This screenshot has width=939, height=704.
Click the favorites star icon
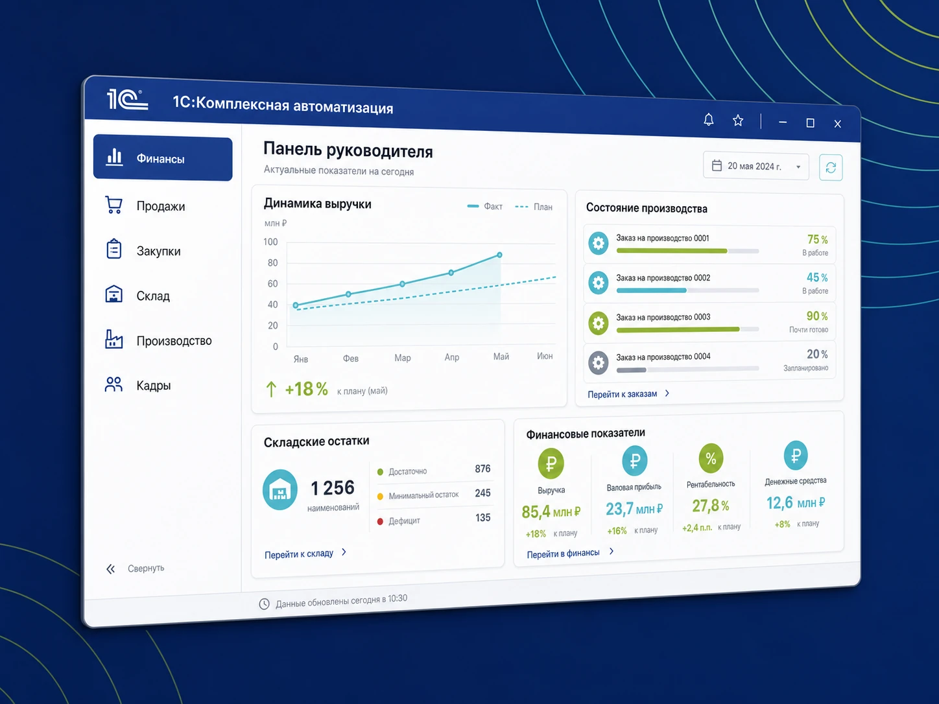pyautogui.click(x=738, y=121)
